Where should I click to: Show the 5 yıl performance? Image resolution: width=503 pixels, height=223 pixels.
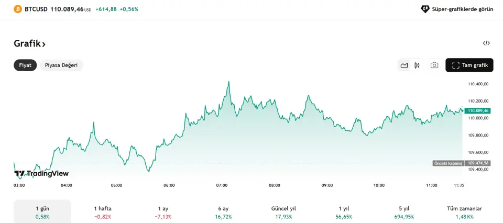click(404, 212)
